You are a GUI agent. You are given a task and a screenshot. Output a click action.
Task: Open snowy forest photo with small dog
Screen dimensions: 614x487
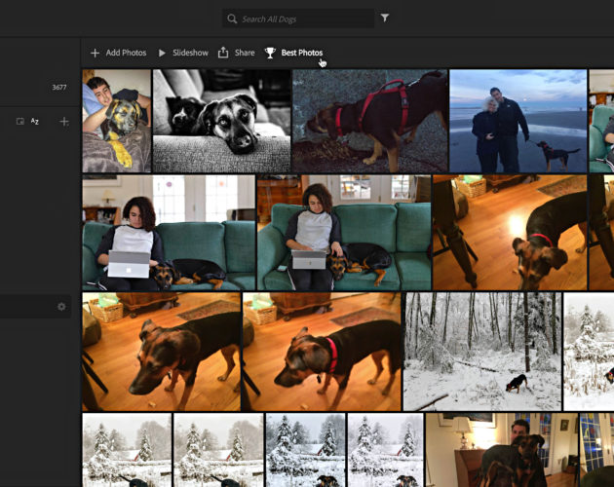tap(482, 352)
